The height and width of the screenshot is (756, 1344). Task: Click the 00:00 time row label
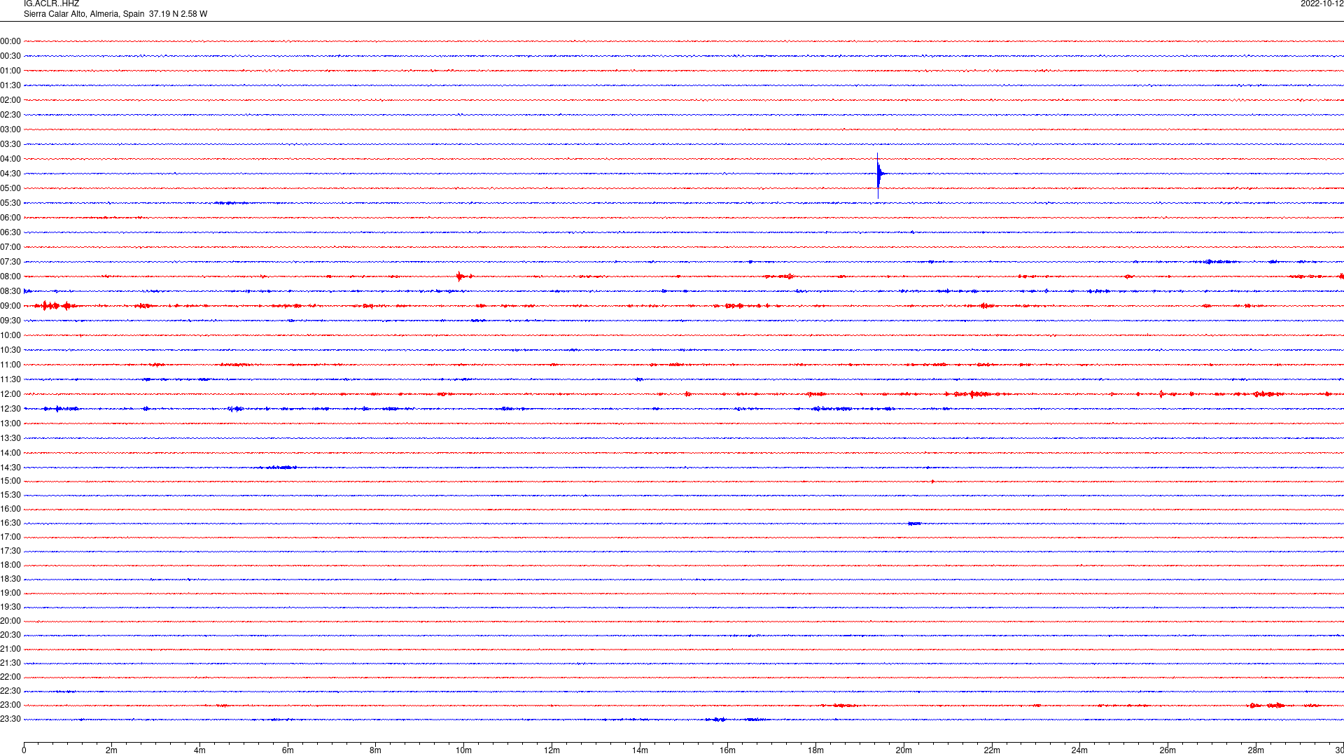tap(10, 41)
